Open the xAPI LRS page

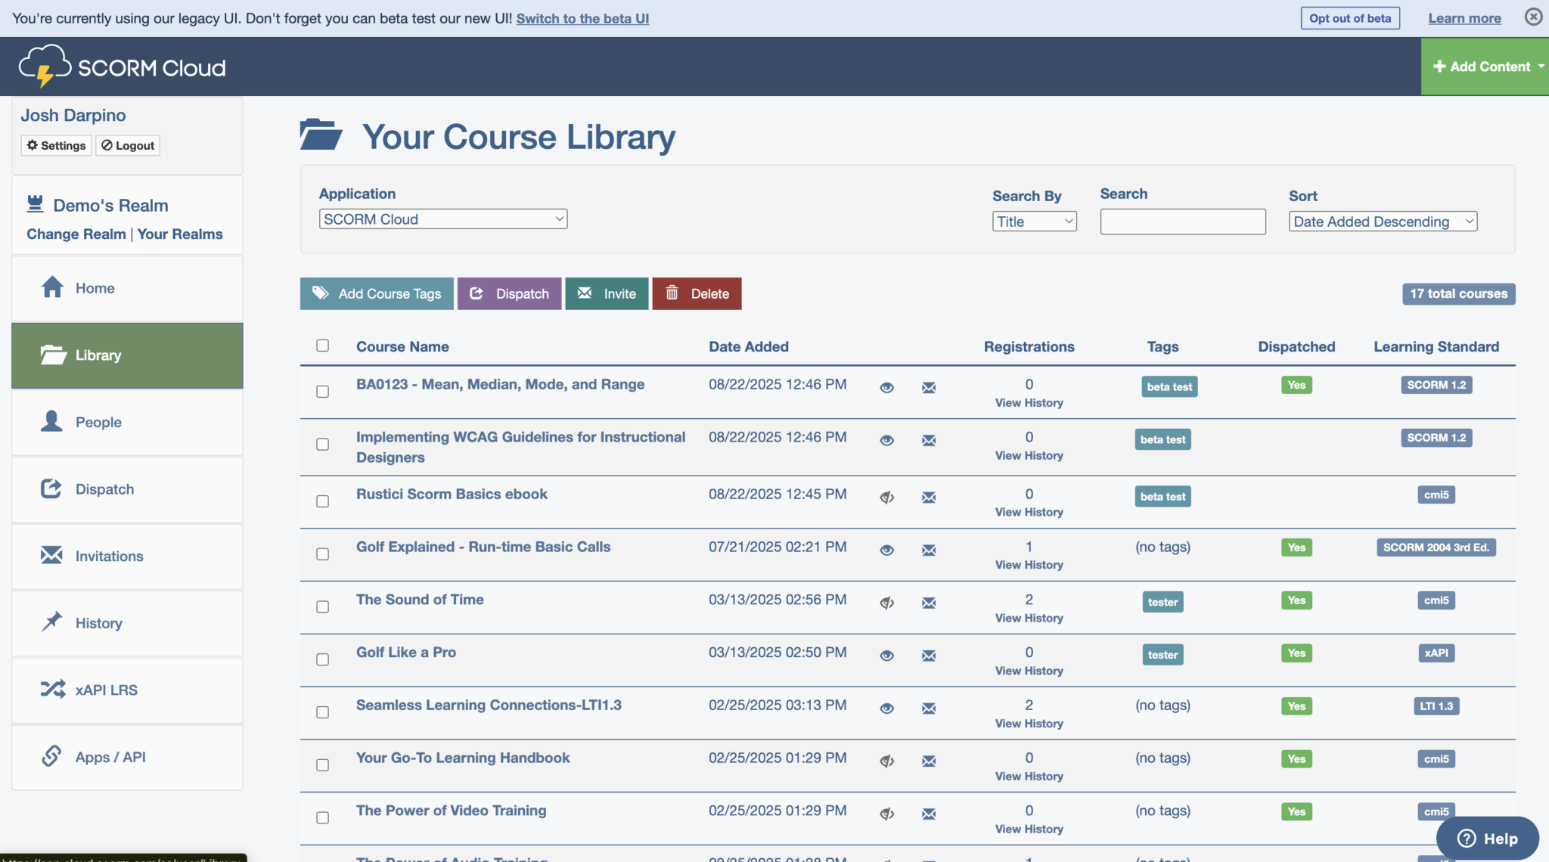106,689
